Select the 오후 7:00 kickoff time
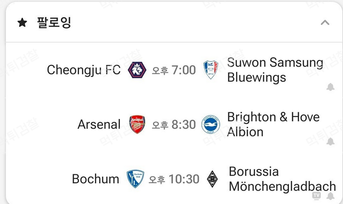Viewport: 343px width, 204px height. tap(174, 70)
